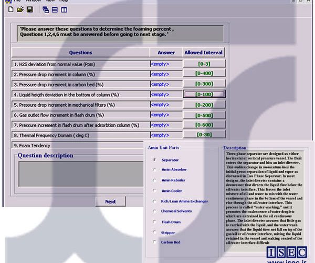Select the Separator radio button
This screenshot has width=315, height=263.
coord(154,160)
